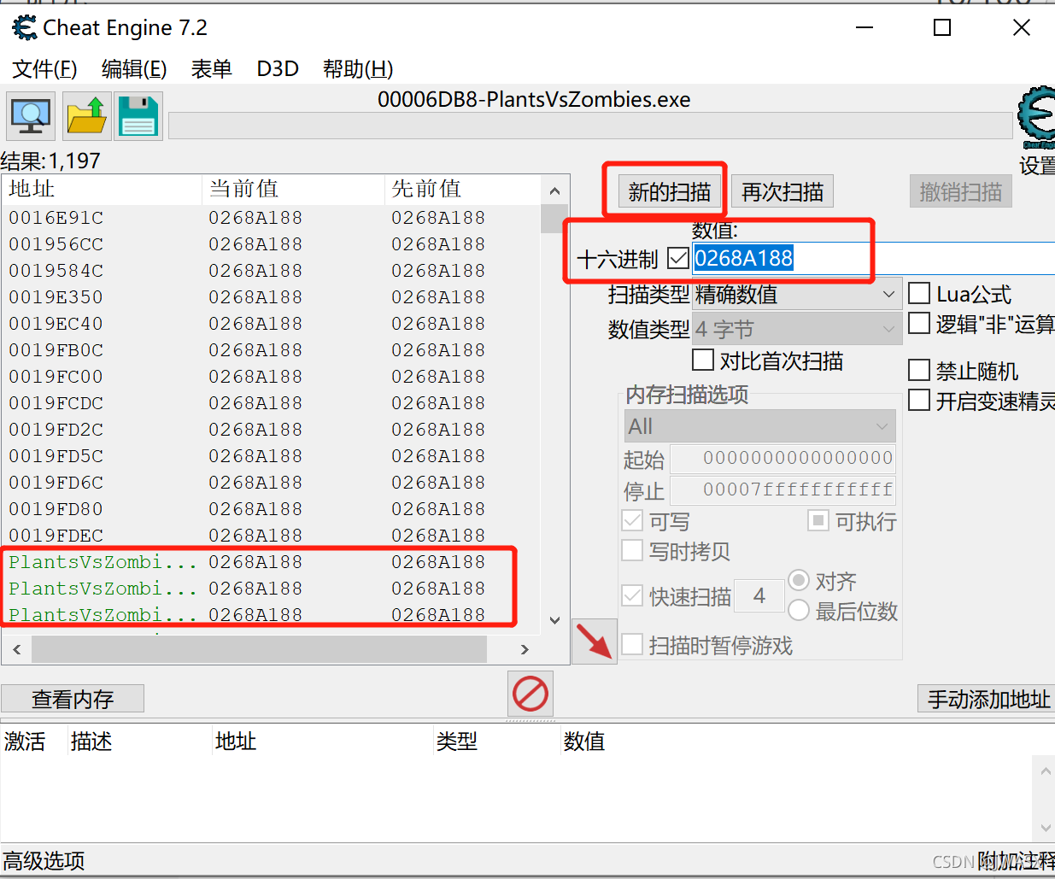Screen dimensions: 1055x879
Task: Select result address 0019FD2C
Action: (56, 430)
